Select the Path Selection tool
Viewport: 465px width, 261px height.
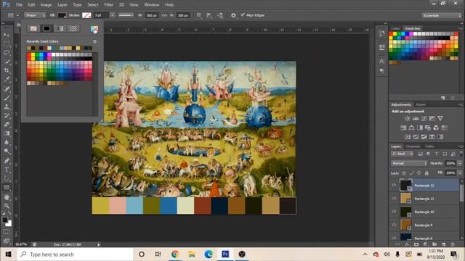7,178
